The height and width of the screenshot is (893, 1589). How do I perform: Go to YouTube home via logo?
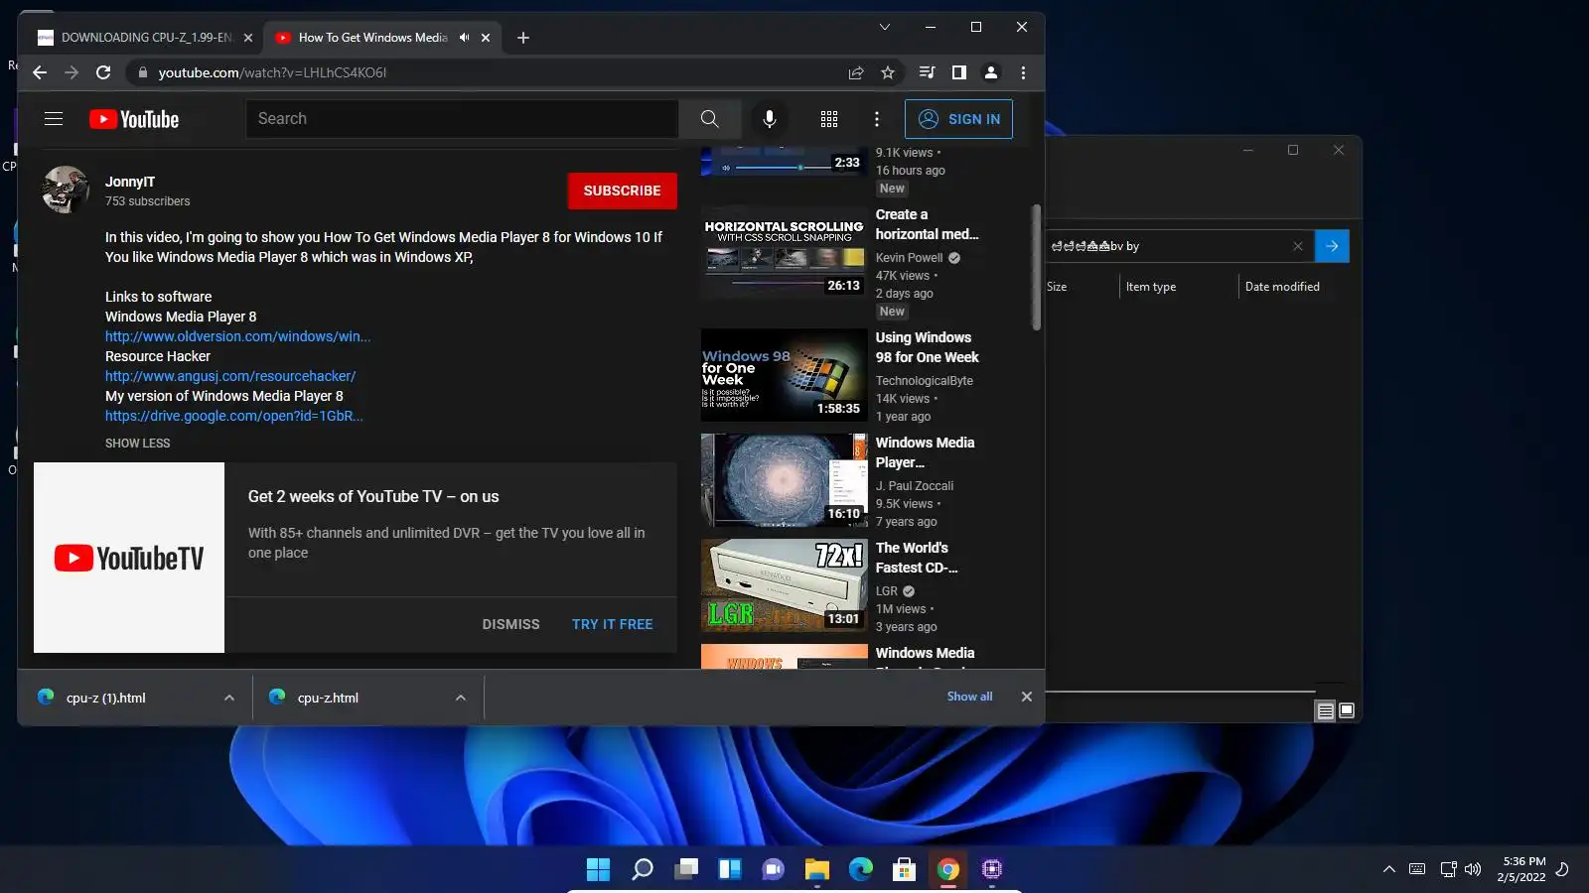tap(134, 119)
